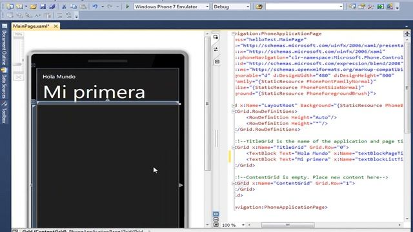Click the RowDefinition Height="Auto" line
This screenshot has width=413, height=232.
click(291, 117)
